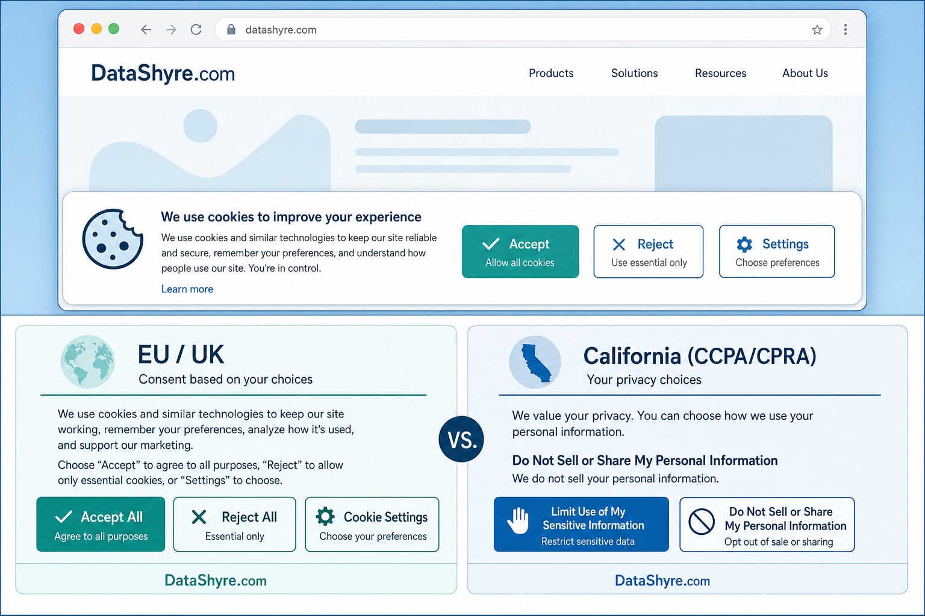Click the cookie icon in banner
This screenshot has width=925, height=616.
pyautogui.click(x=113, y=239)
